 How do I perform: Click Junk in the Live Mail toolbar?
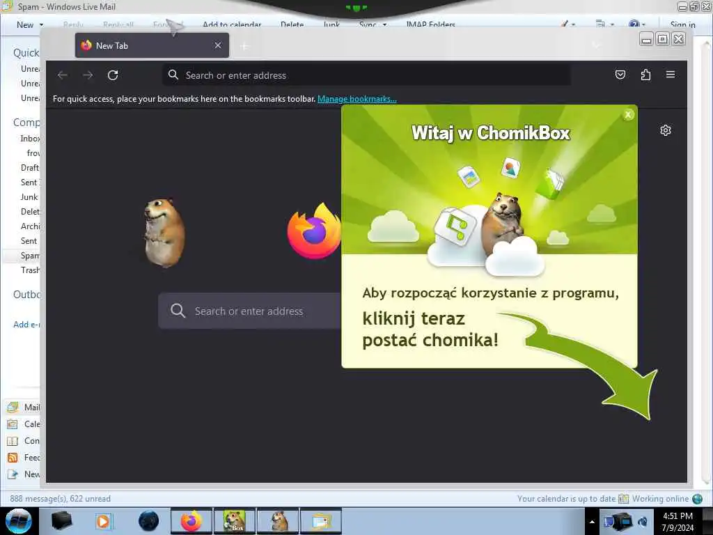point(331,24)
